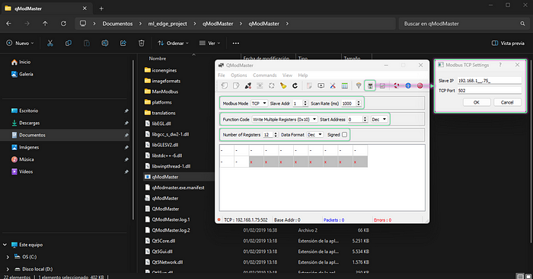Open the Start Address Dec base dropdown
The image size is (533, 279).
tap(379, 120)
